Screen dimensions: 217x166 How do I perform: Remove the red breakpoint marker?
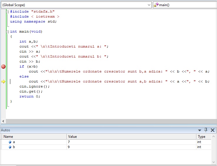point(3,66)
